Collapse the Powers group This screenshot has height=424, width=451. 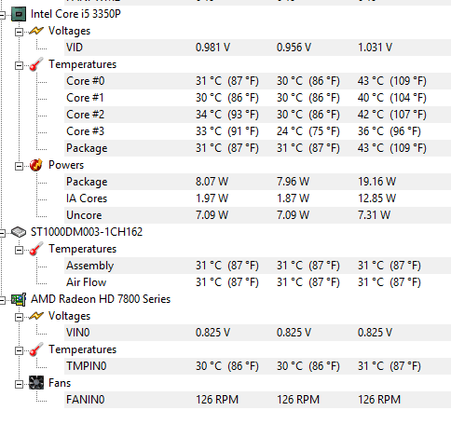[19, 166]
